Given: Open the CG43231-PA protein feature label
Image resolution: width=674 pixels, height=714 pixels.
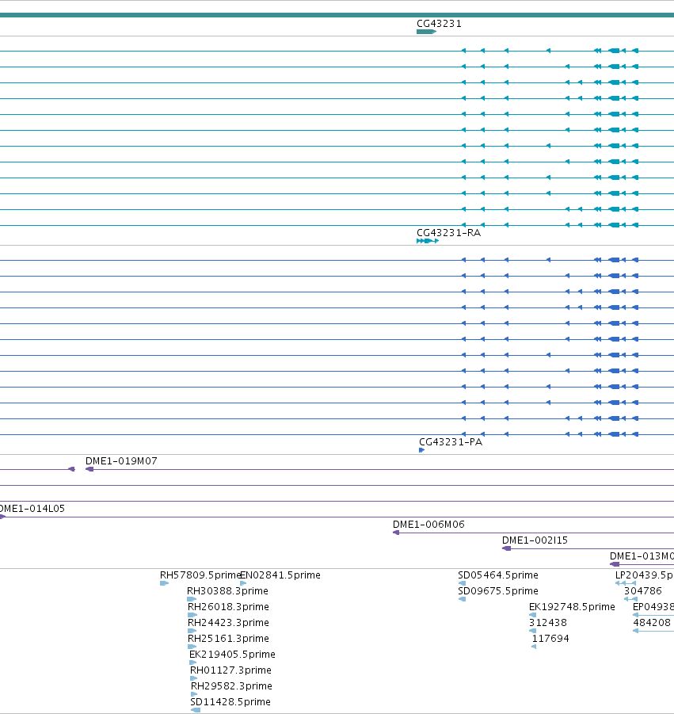Looking at the screenshot, I should click(x=451, y=442).
